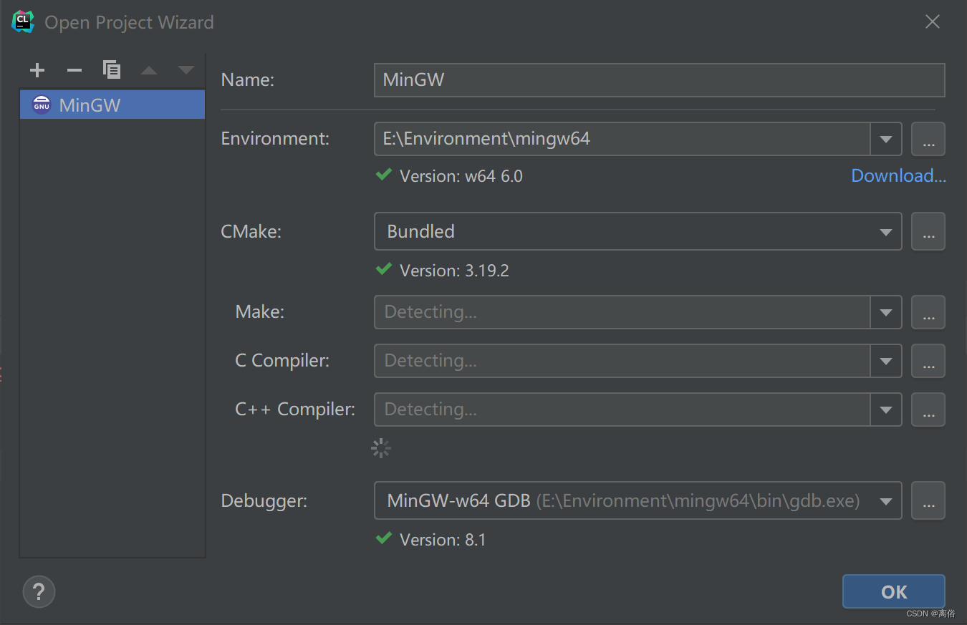This screenshot has height=625, width=967.
Task: Browse for Environment folder
Action: point(928,139)
